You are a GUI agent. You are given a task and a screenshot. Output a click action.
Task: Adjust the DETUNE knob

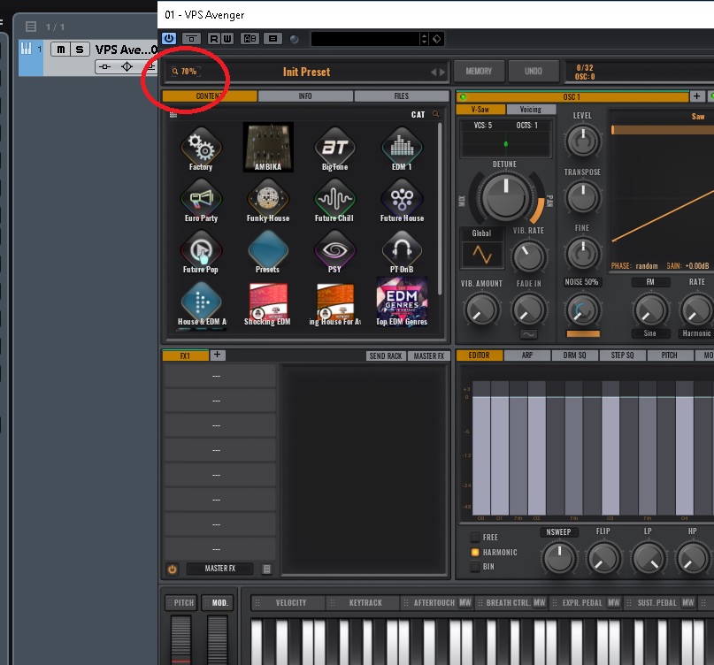[x=506, y=196]
